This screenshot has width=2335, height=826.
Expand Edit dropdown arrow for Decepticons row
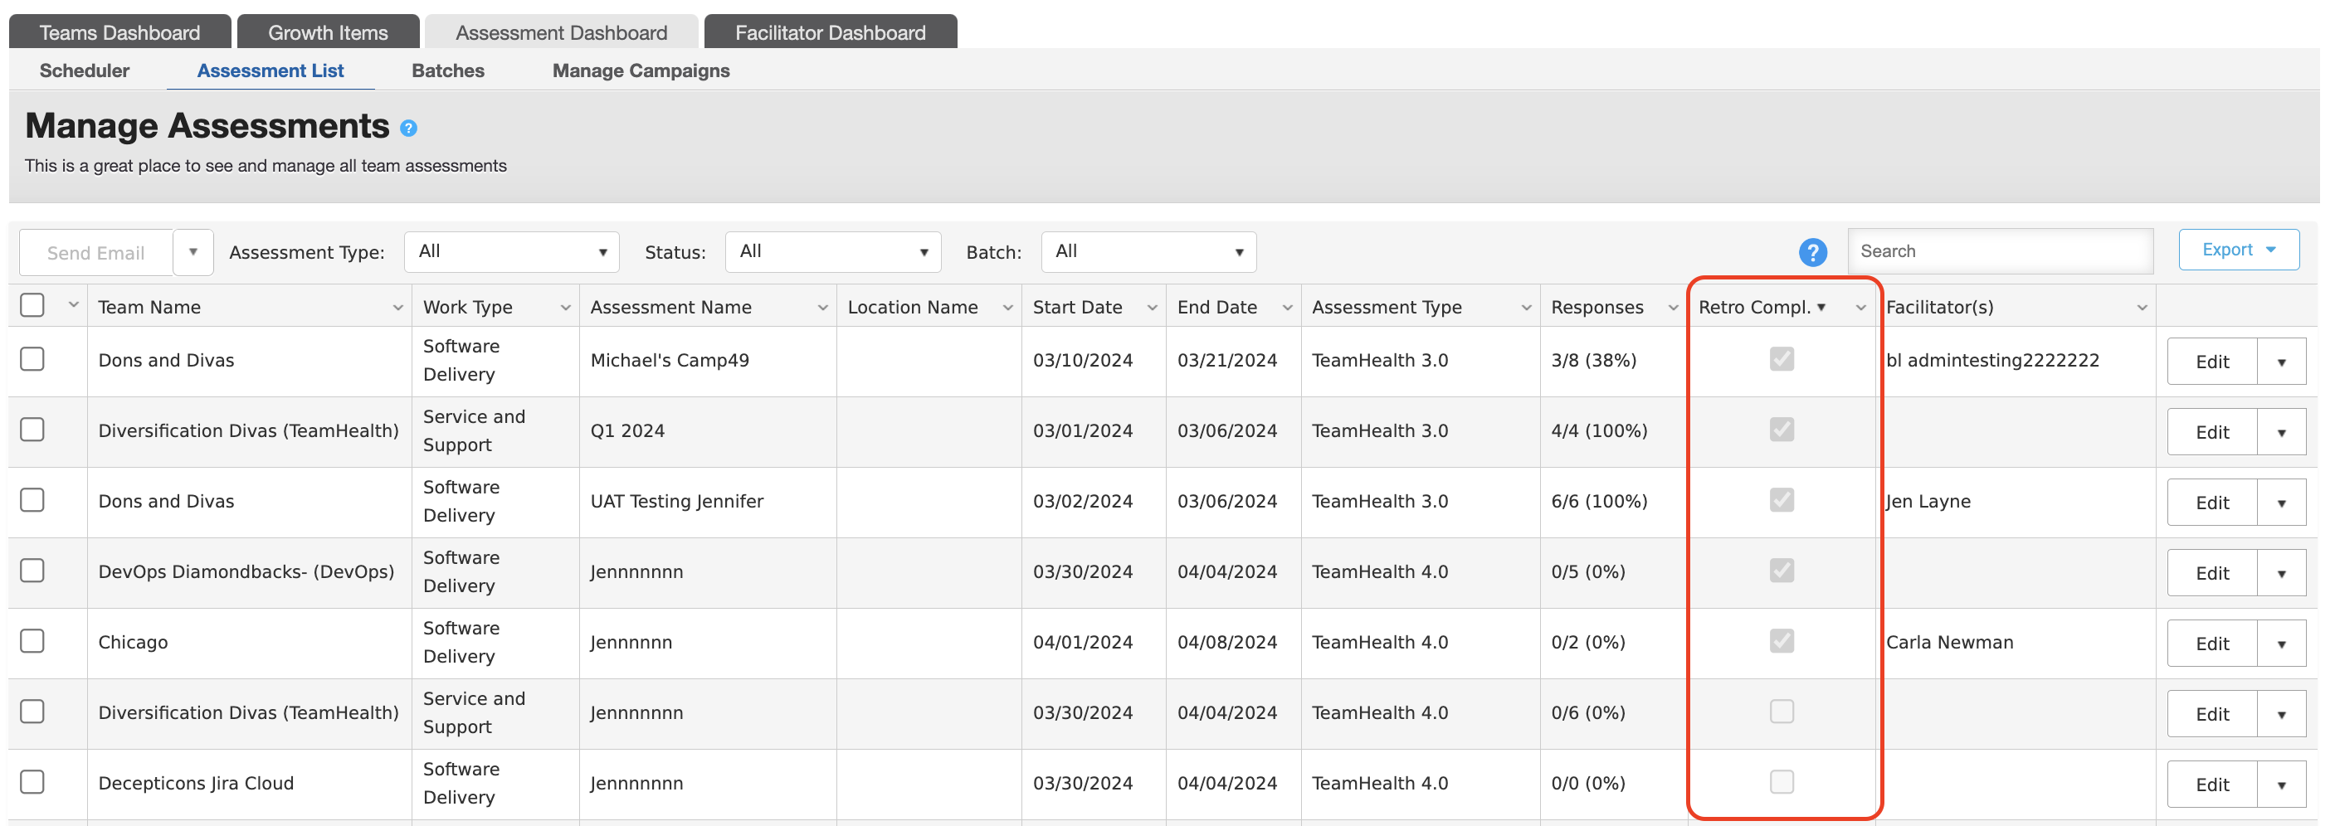2282,785
